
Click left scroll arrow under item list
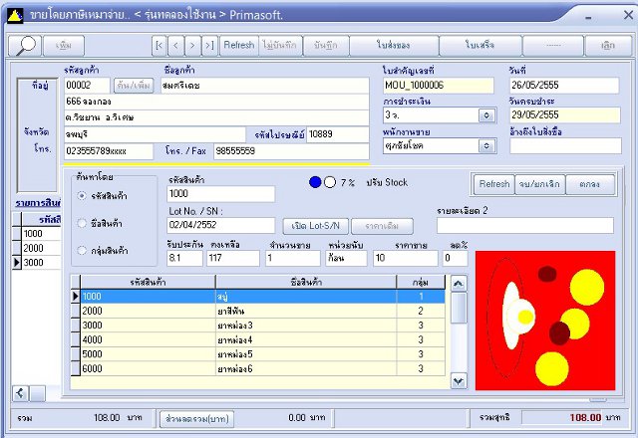click(20, 393)
